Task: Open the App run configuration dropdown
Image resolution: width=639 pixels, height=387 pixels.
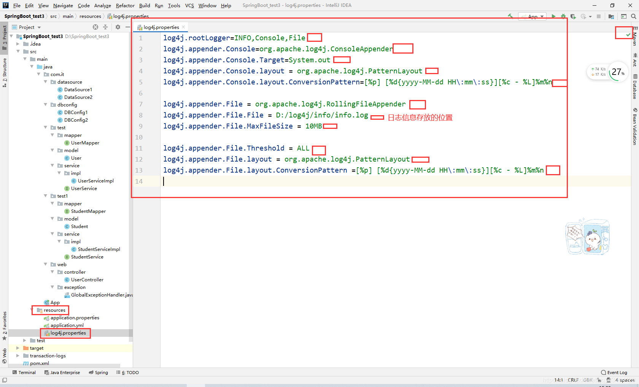Action: pyautogui.click(x=532, y=16)
